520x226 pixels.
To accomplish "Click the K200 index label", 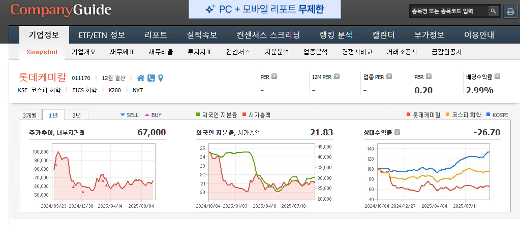I will click(x=115, y=90).
